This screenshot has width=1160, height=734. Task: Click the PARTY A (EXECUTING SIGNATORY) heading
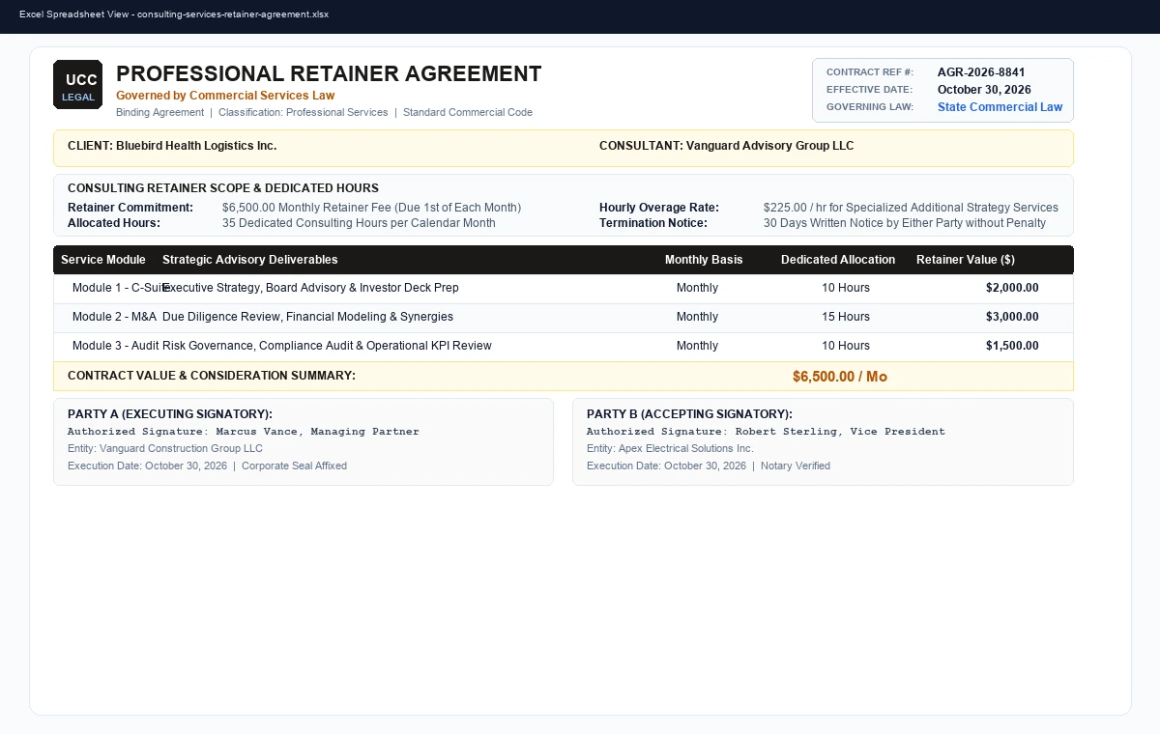[x=170, y=414]
